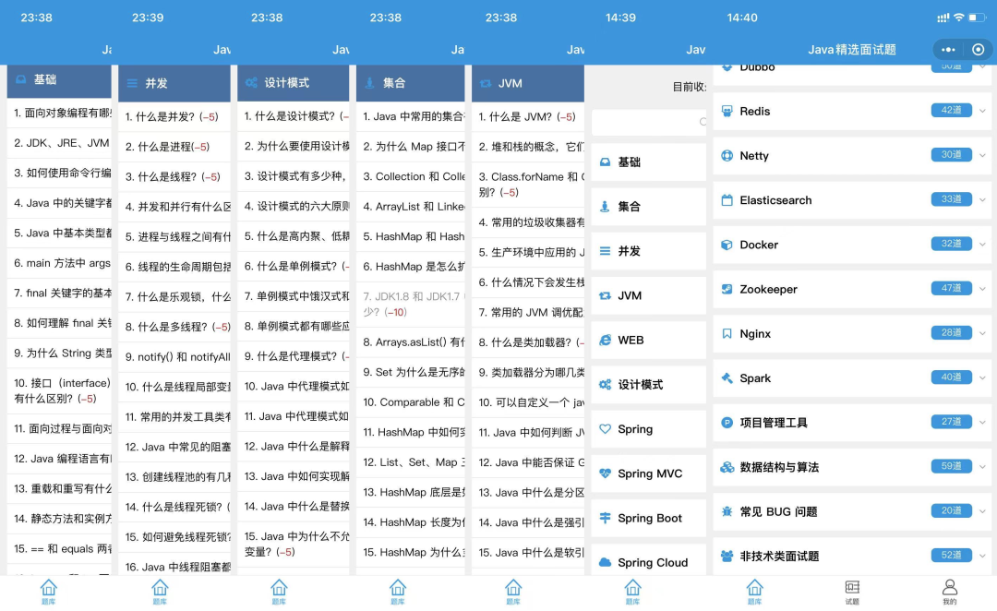Select the Spark wrench icon
997x611 pixels.
tap(727, 377)
